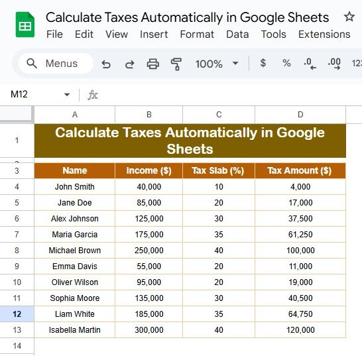
Task: Click the Liam White cell
Action: [x=74, y=314]
